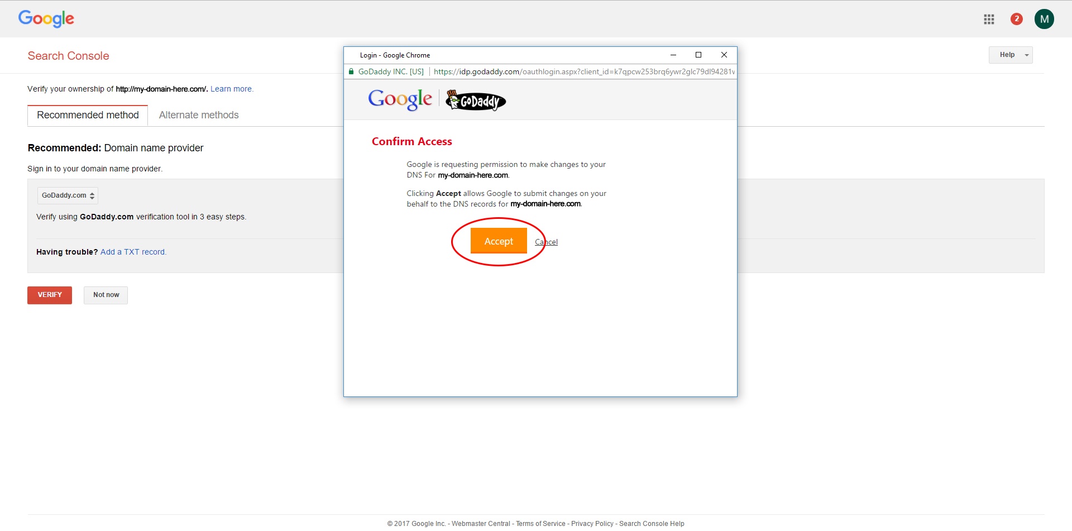Open notifications badge showing 2
This screenshot has height=531, width=1072.
coord(1016,19)
